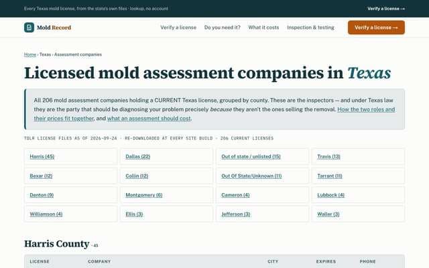Viewport: 429px width, 268px height.
Task: Click the CITY column header
Action: tap(273, 261)
